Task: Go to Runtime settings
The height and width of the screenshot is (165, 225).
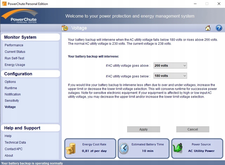Action: [x=11, y=88]
